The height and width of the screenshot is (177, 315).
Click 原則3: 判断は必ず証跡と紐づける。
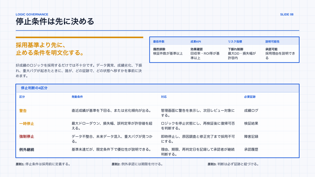point(234,164)
